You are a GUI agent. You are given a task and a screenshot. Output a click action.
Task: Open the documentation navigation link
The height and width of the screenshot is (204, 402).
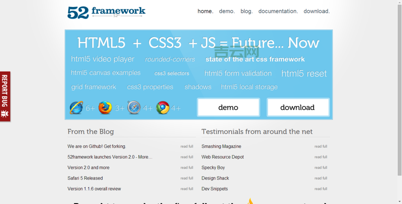(278, 11)
